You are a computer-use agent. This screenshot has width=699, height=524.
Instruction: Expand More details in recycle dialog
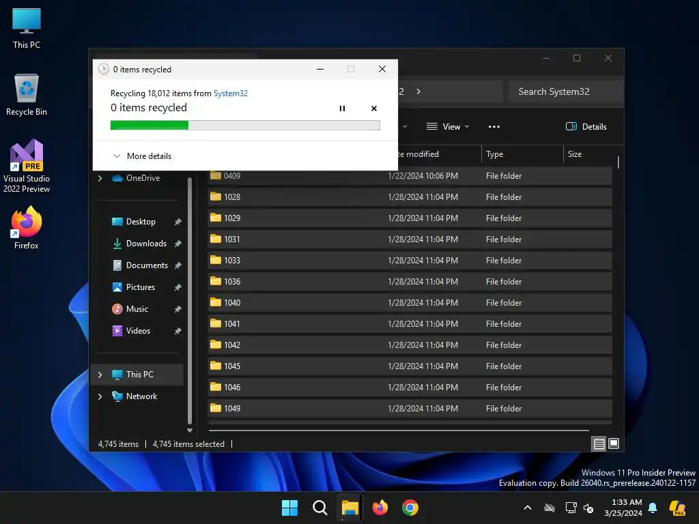click(142, 156)
